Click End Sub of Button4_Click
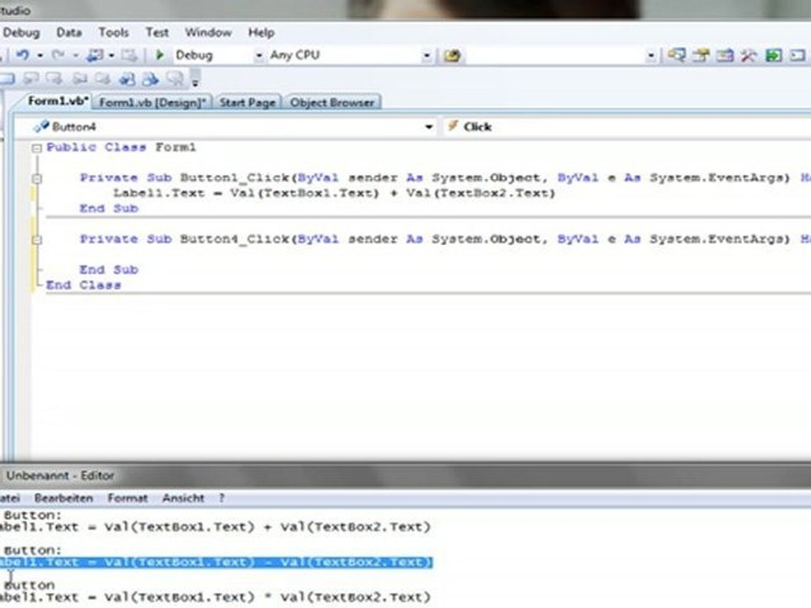 coord(109,269)
